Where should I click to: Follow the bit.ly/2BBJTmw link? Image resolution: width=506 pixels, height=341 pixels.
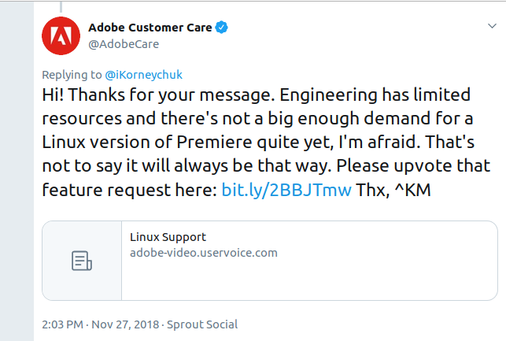point(286,190)
